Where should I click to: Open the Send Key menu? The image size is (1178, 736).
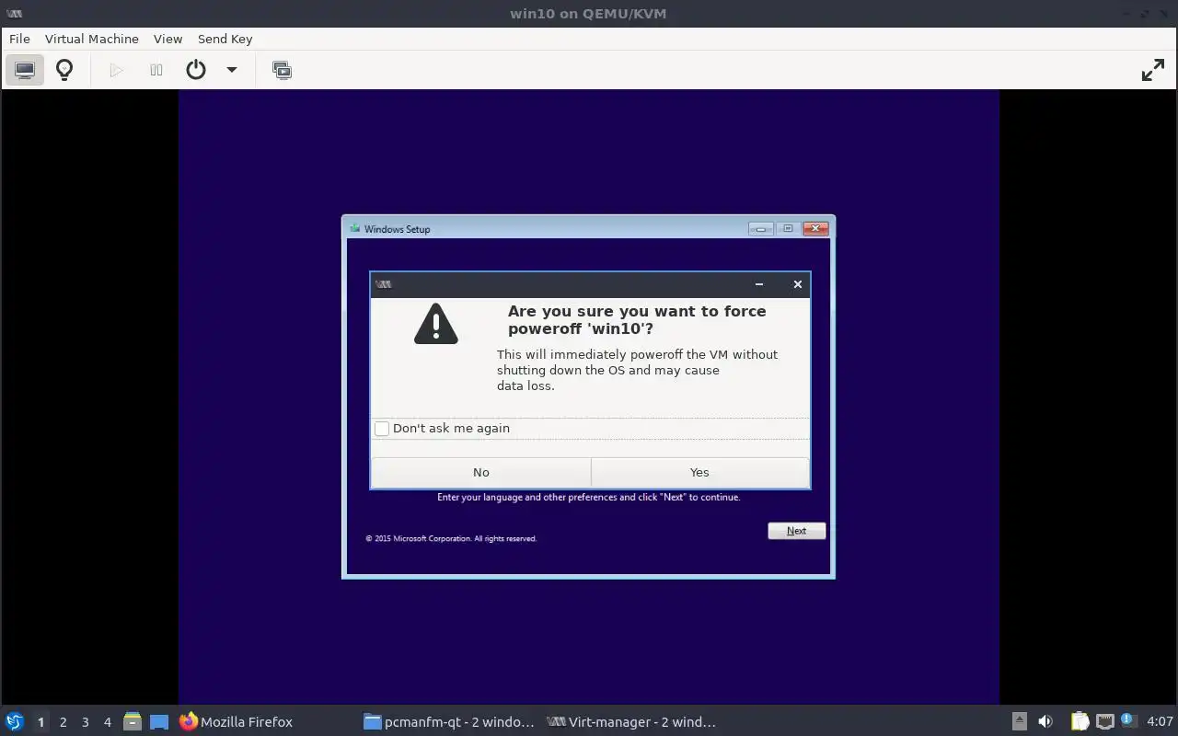[225, 39]
